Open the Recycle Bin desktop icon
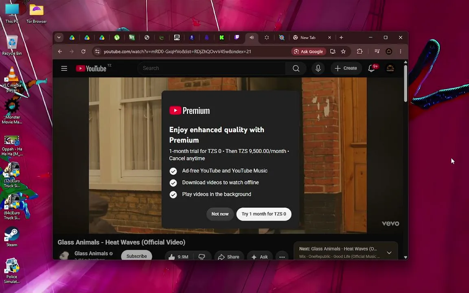Image resolution: width=469 pixels, height=293 pixels. pyautogui.click(x=12, y=46)
